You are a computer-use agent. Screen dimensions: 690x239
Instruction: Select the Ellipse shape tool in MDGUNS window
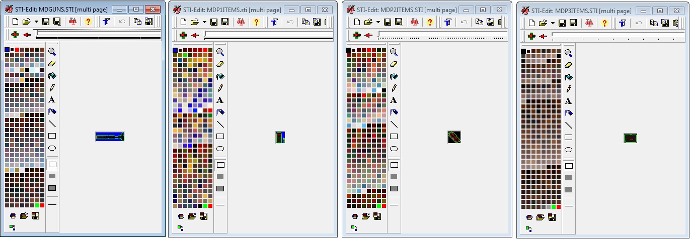[x=52, y=148]
